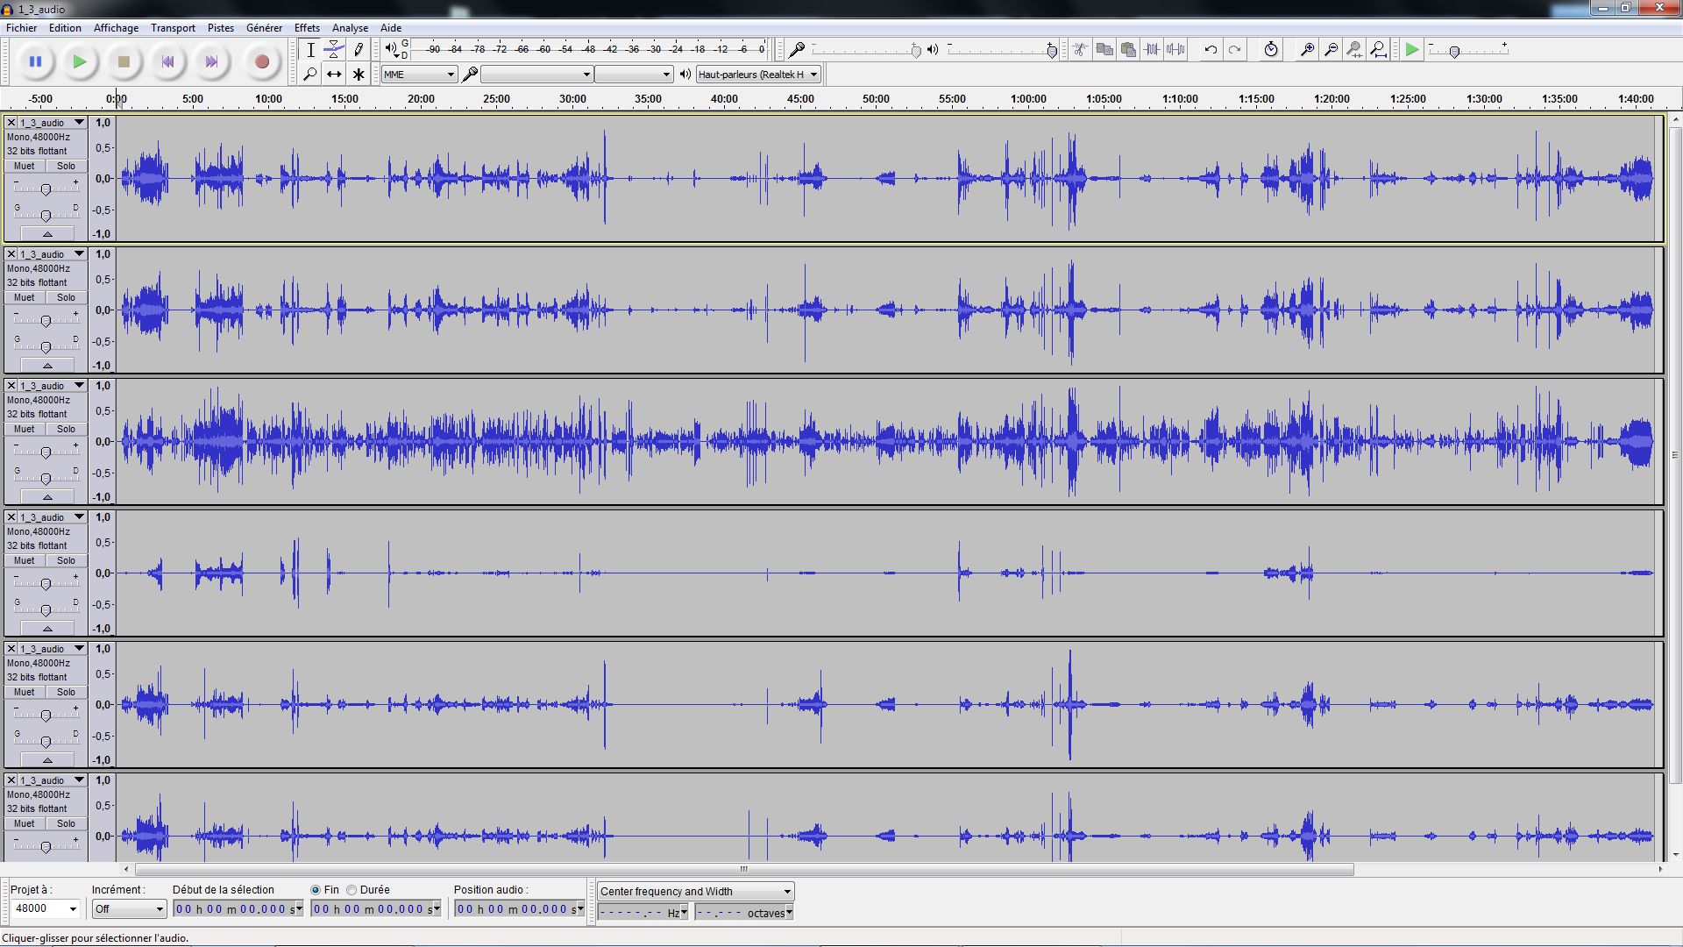The width and height of the screenshot is (1683, 947).
Task: Click the Zoom In magnifier icon
Action: pyautogui.click(x=1307, y=50)
